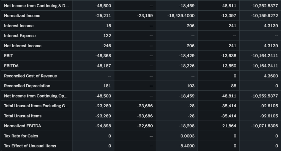Image resolution: width=281 pixels, height=151 pixels.
Task: Click the EBITDA row header
Action: [11, 66]
